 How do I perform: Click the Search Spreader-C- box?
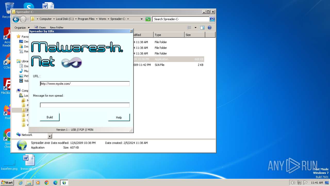click(x=181, y=19)
